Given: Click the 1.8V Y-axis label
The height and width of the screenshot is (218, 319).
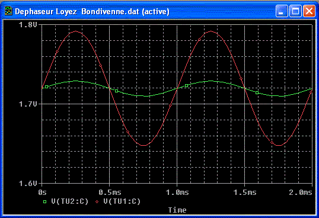Looking at the screenshot, I should pos(28,25).
